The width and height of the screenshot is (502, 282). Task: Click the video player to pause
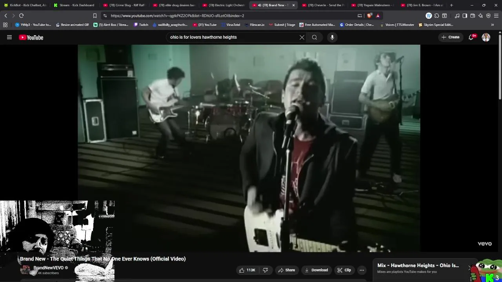(249, 148)
